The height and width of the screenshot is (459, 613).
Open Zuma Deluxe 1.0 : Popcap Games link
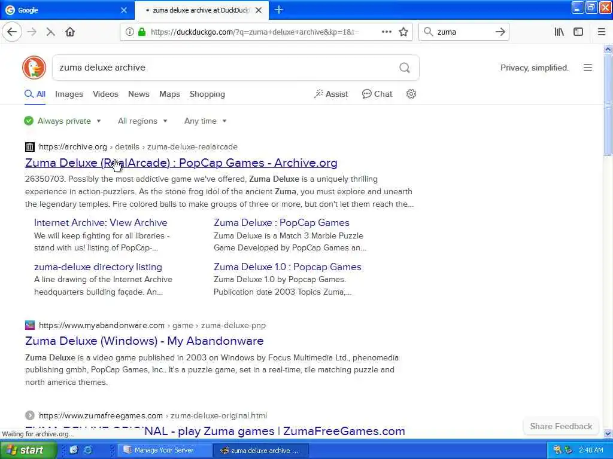(287, 267)
